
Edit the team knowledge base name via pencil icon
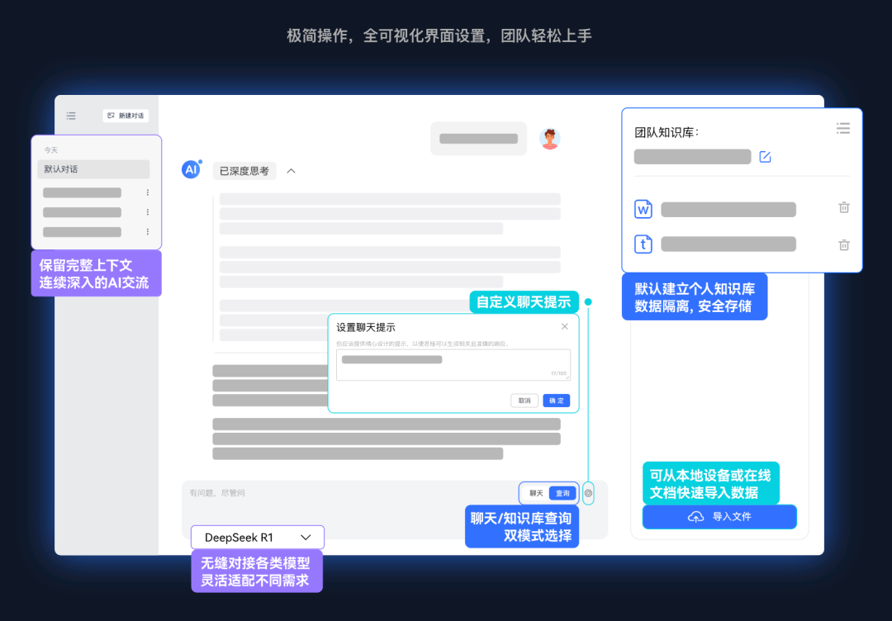765,156
